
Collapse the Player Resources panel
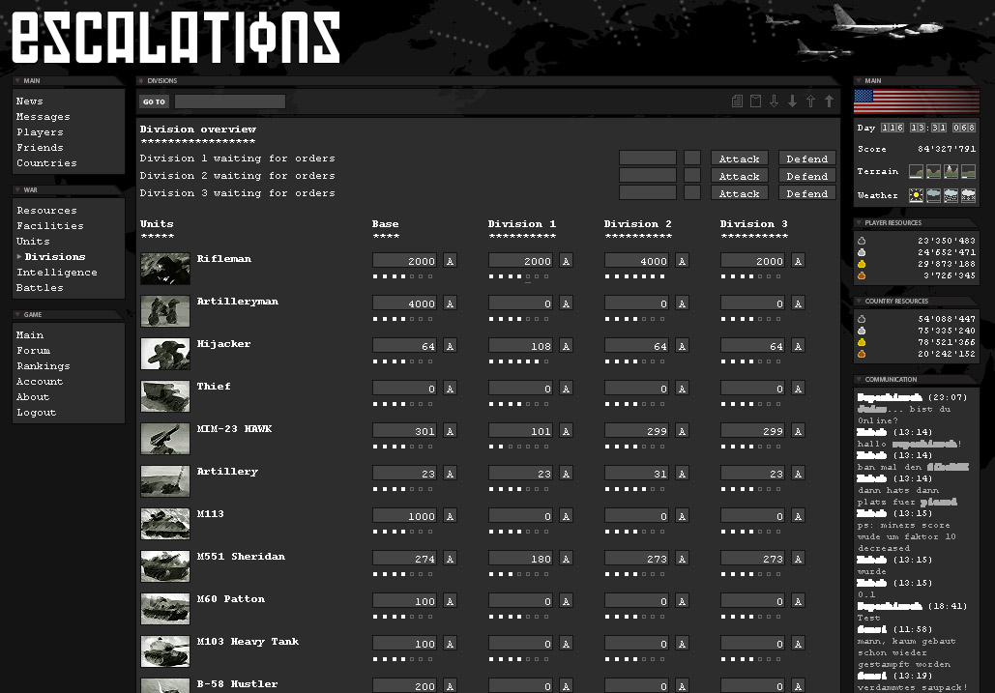point(860,223)
